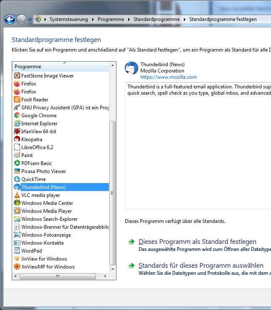The image size is (271, 310).
Task: Open the Programme breadcrumb
Action: click(111, 19)
